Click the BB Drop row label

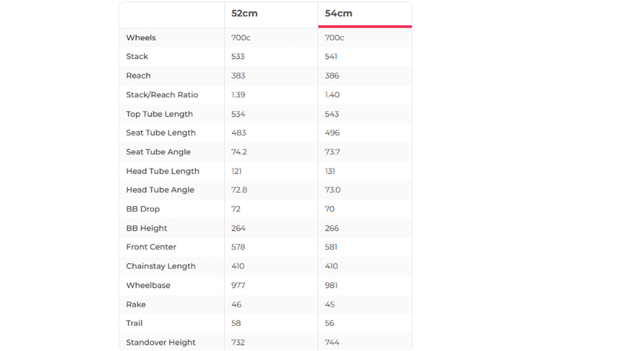click(x=143, y=209)
